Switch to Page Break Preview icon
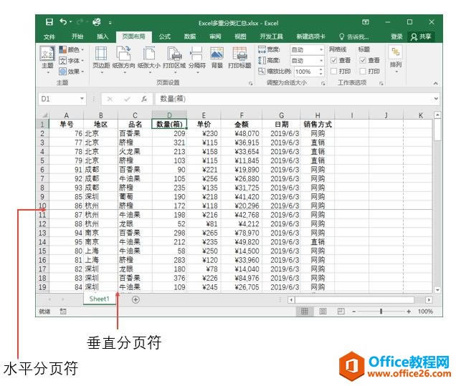The width and height of the screenshot is (456, 386). (x=341, y=312)
